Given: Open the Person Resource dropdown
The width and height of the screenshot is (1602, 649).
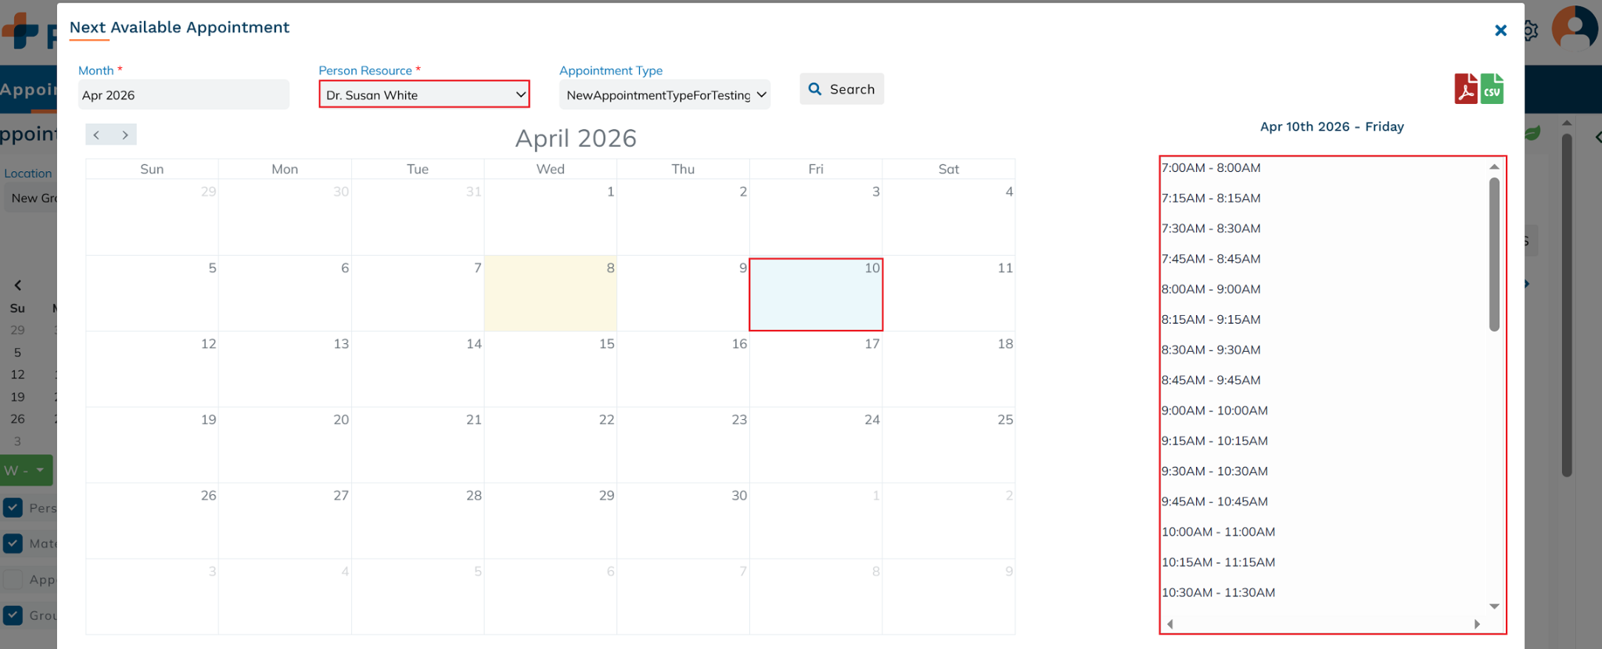Looking at the screenshot, I should tap(424, 95).
